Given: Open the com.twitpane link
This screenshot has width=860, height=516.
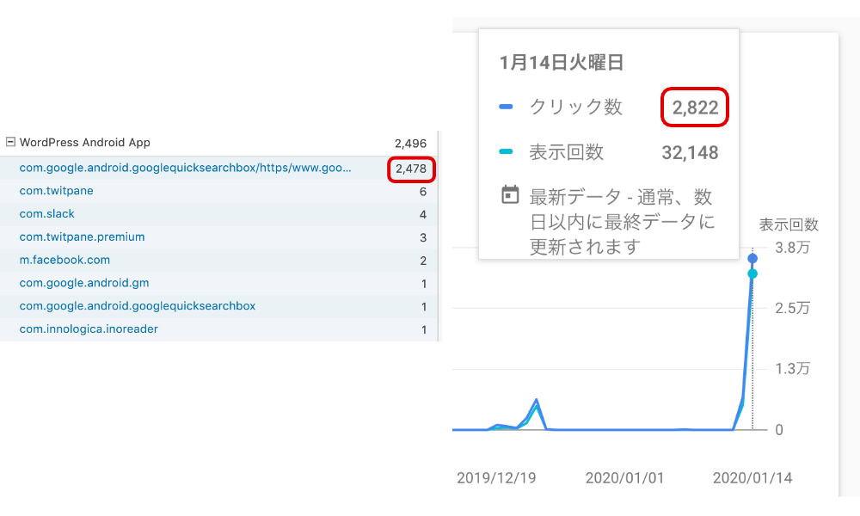Looking at the screenshot, I should tap(55, 190).
